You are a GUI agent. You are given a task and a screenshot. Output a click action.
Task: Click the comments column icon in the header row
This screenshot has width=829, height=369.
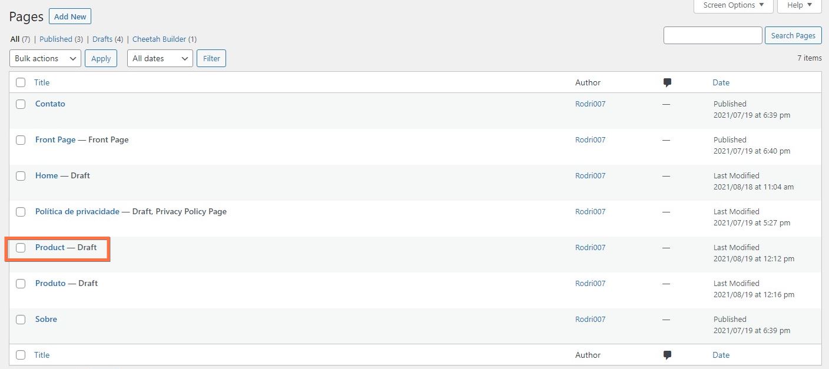pos(666,82)
